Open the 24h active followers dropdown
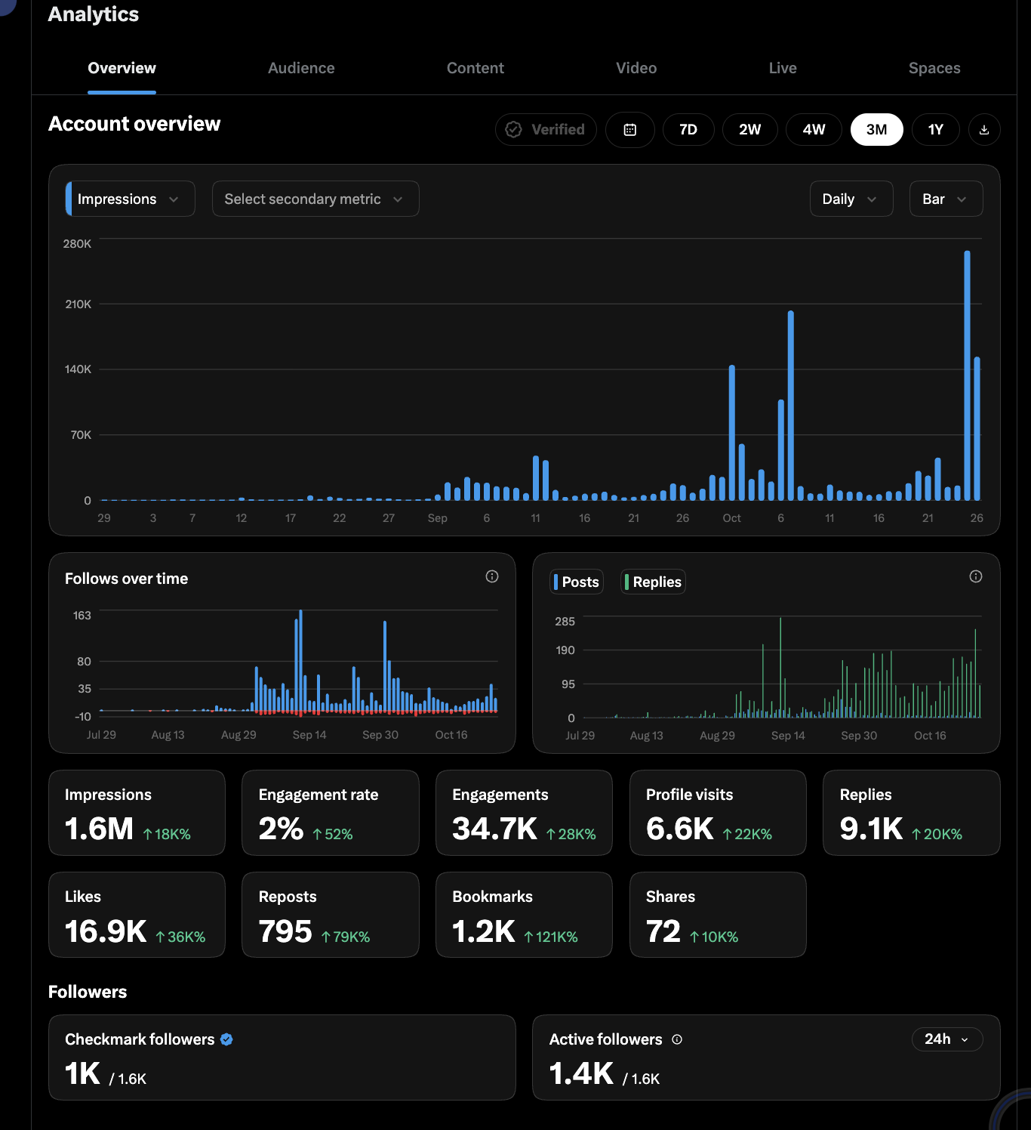Screen dimensions: 1031x1130 tap(947, 1039)
